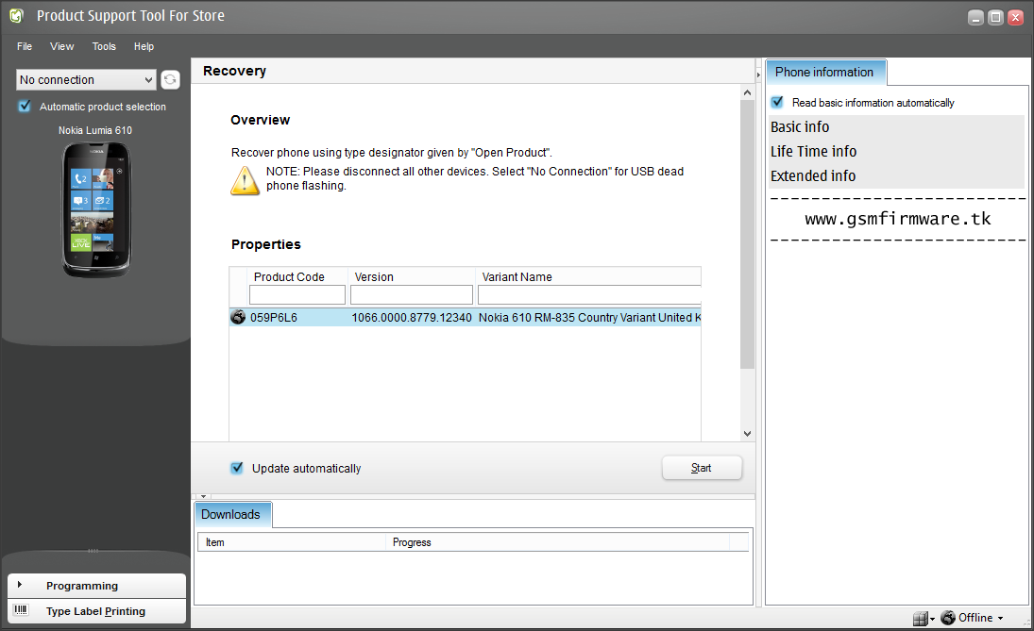Click the warning triangle icon in Overview

pos(245,180)
